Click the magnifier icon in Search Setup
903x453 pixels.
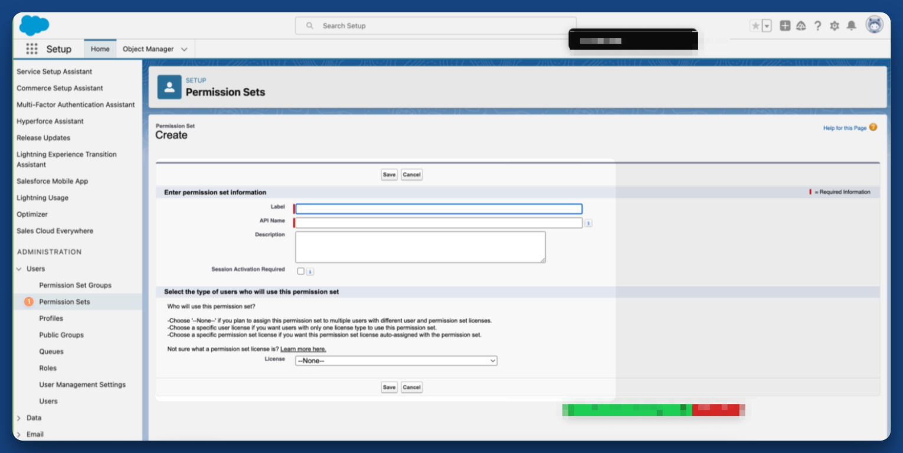pyautogui.click(x=310, y=26)
